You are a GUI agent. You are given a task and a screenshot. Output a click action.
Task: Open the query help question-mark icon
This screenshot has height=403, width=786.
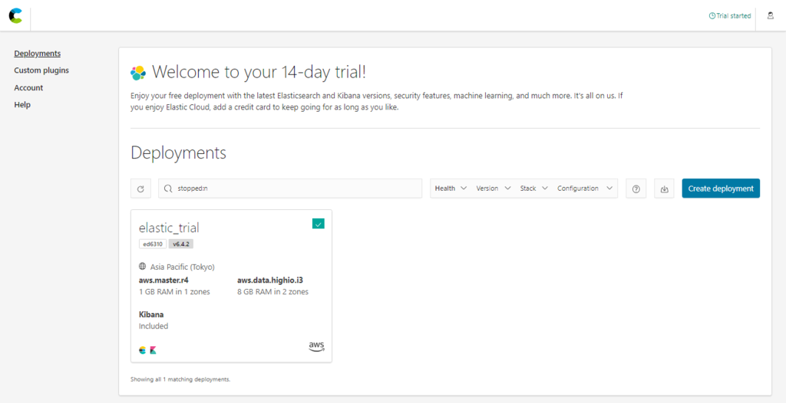click(x=636, y=188)
